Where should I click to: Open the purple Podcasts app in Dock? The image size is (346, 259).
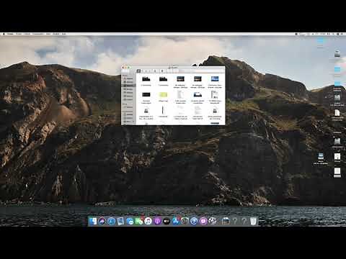[x=157, y=221]
